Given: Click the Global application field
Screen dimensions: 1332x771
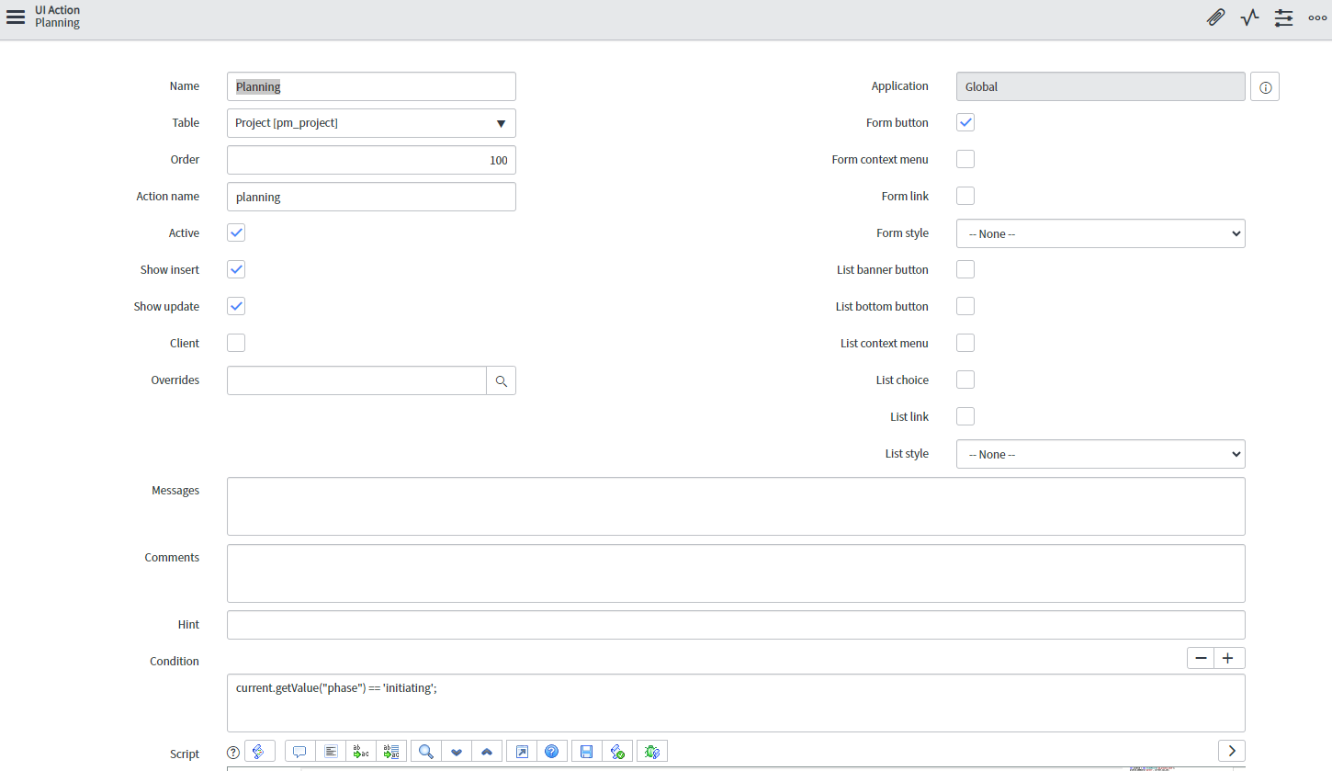Looking at the screenshot, I should pyautogui.click(x=1101, y=86).
